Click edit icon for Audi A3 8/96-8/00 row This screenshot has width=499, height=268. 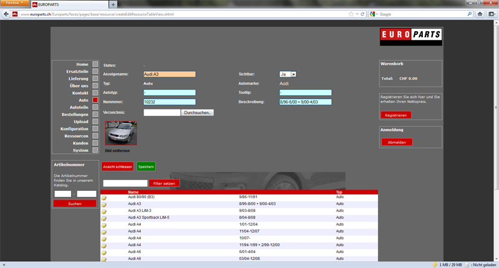coord(104,204)
